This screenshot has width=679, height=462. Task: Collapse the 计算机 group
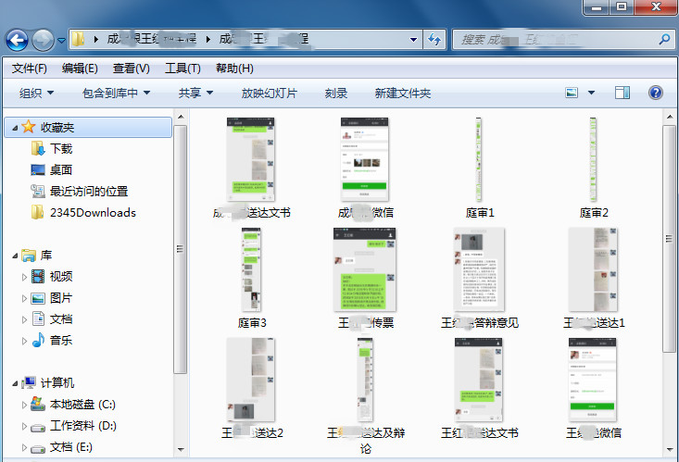(15, 383)
